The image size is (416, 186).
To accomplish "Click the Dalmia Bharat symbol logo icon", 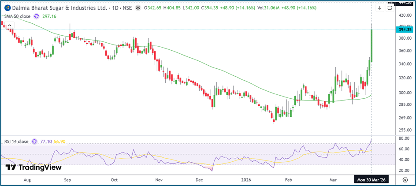I will tap(7, 8).
